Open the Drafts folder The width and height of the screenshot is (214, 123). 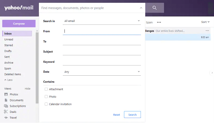click(8, 51)
